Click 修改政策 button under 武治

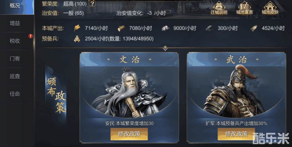pos(236,134)
